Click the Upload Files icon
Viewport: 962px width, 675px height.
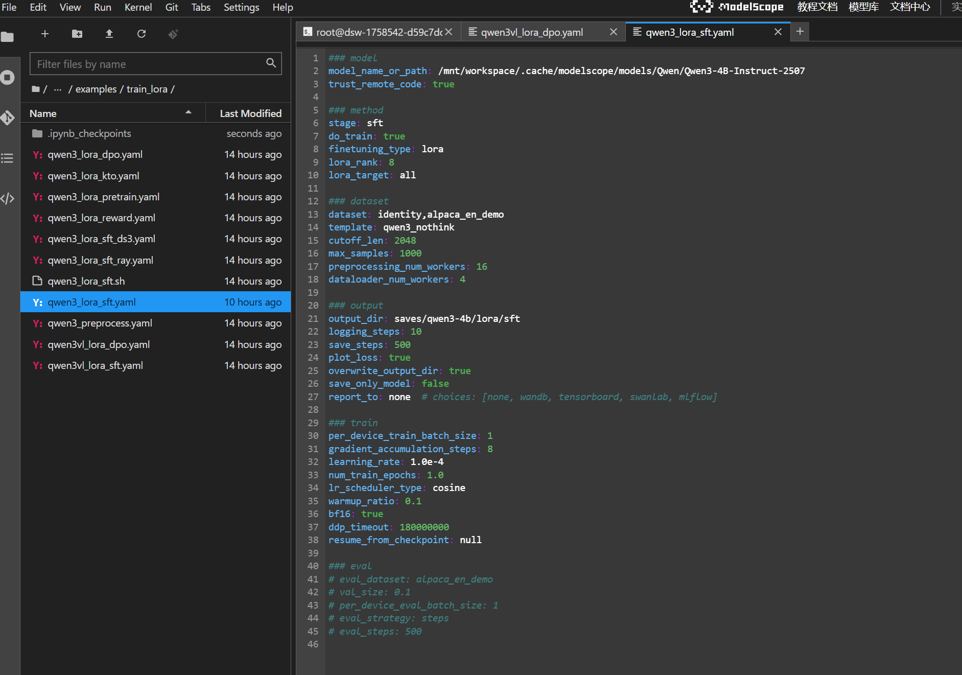tap(109, 34)
